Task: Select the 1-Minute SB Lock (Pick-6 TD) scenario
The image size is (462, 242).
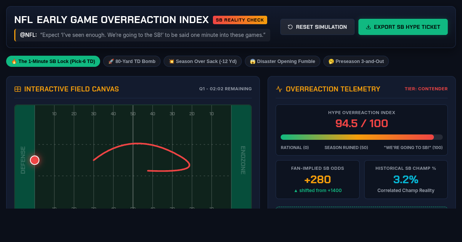Action: (53, 61)
